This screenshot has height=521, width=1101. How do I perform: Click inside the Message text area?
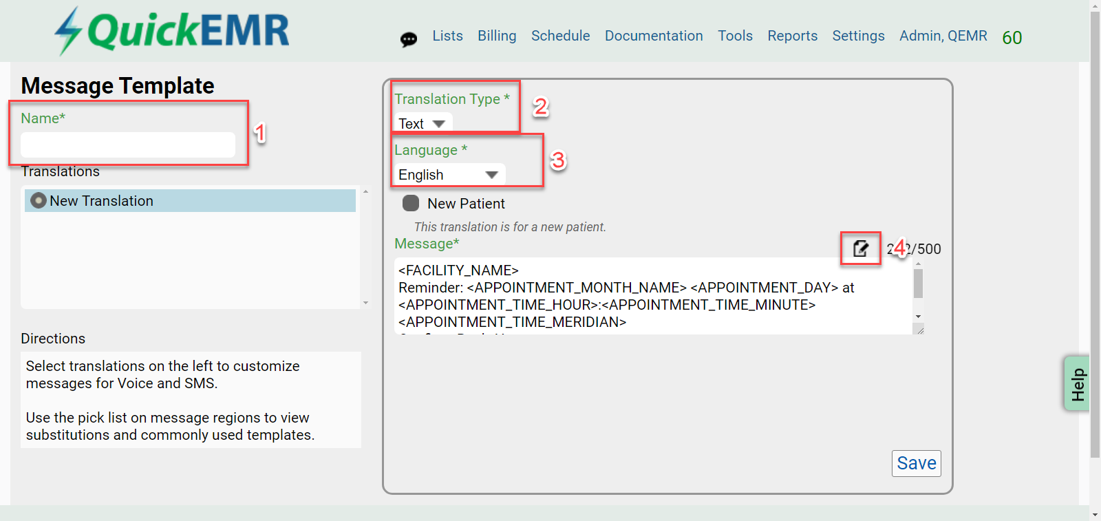click(x=654, y=296)
